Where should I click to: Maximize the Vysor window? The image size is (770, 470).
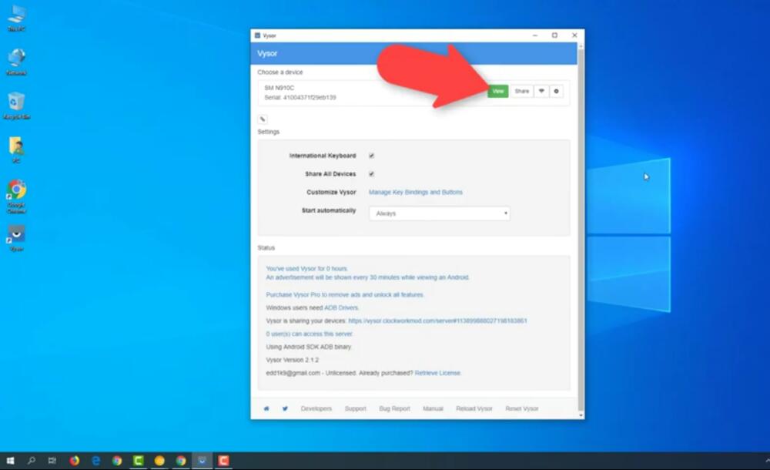click(554, 35)
